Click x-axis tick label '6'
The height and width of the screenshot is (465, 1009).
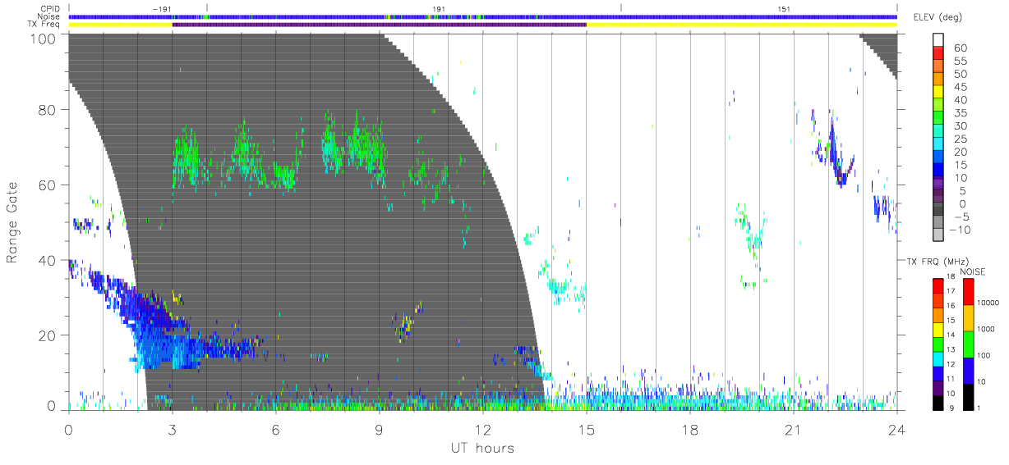point(275,429)
